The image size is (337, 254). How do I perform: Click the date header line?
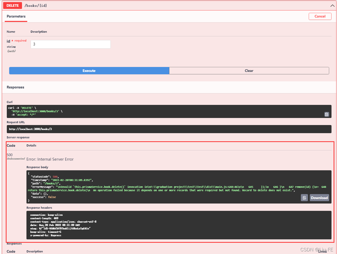[55, 225]
